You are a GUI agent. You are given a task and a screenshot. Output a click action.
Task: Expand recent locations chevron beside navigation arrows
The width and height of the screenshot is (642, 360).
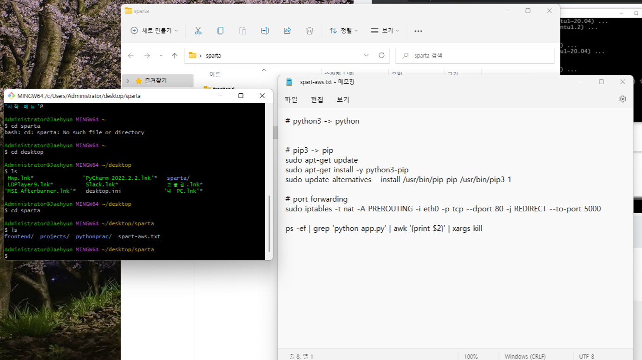[x=161, y=56]
